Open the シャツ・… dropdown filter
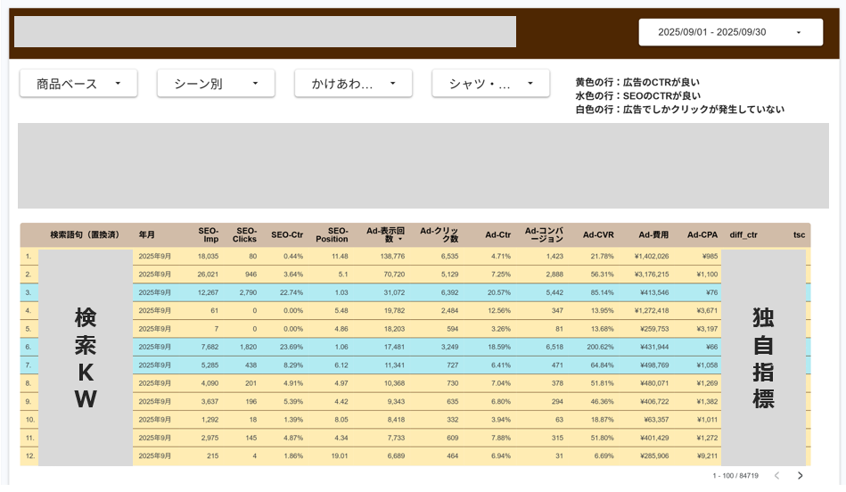Image resolution: width=846 pixels, height=492 pixels. point(490,84)
